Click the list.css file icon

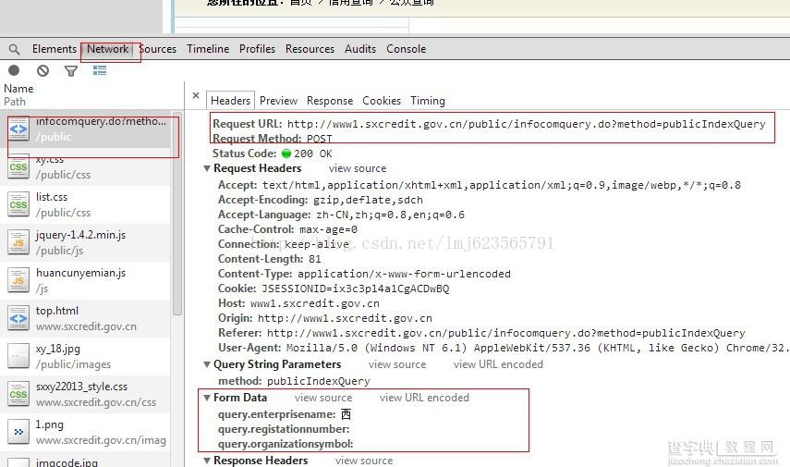coord(18,204)
